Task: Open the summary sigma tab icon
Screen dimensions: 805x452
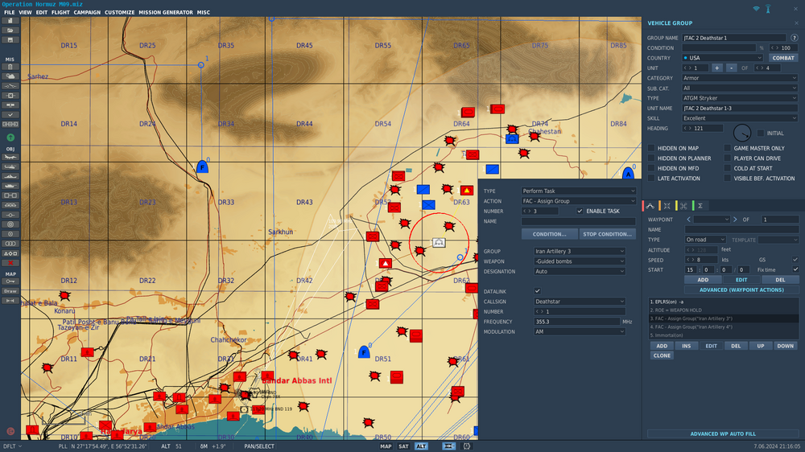Action: (x=700, y=206)
